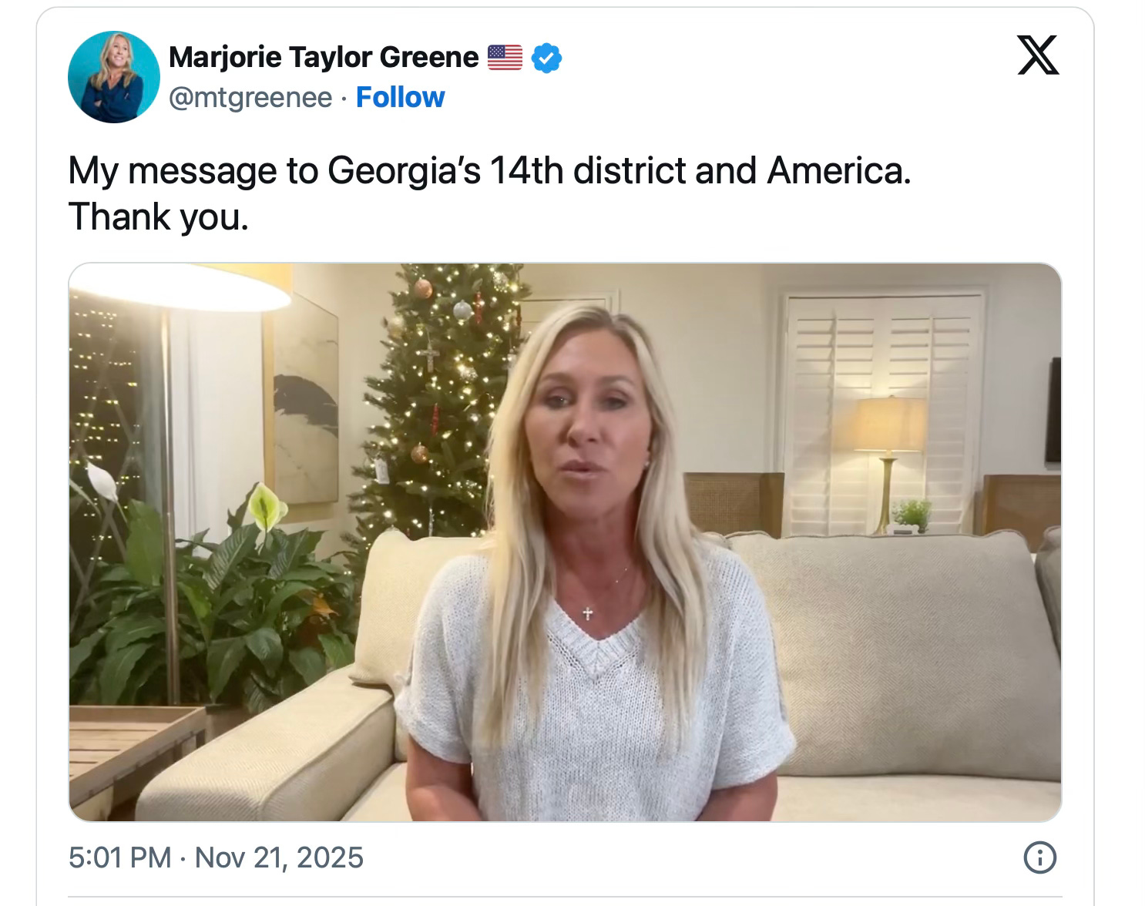Click the cross necklace in the video

[x=587, y=613]
